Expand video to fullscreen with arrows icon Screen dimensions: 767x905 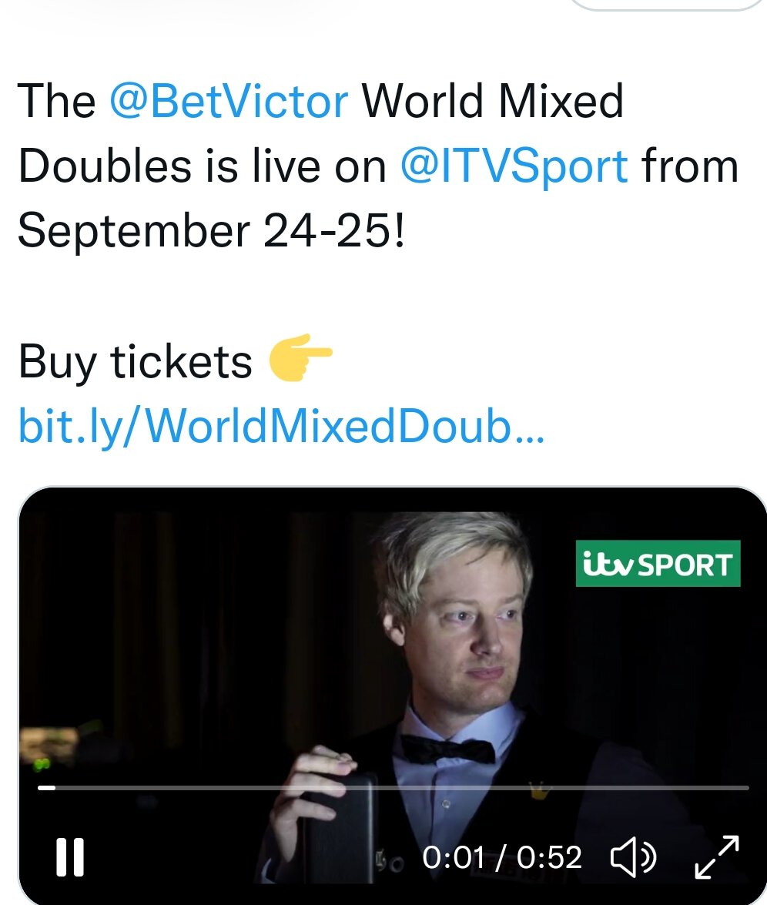pos(717,856)
